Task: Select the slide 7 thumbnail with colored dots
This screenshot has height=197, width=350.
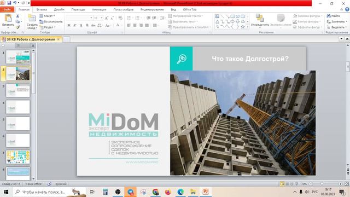Action: (18, 157)
